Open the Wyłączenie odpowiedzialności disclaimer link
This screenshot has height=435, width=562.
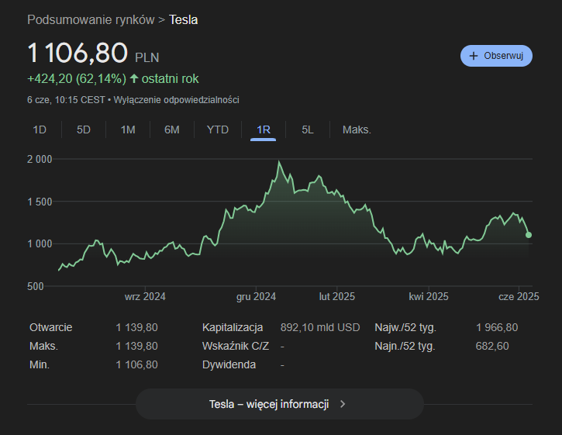(x=176, y=99)
